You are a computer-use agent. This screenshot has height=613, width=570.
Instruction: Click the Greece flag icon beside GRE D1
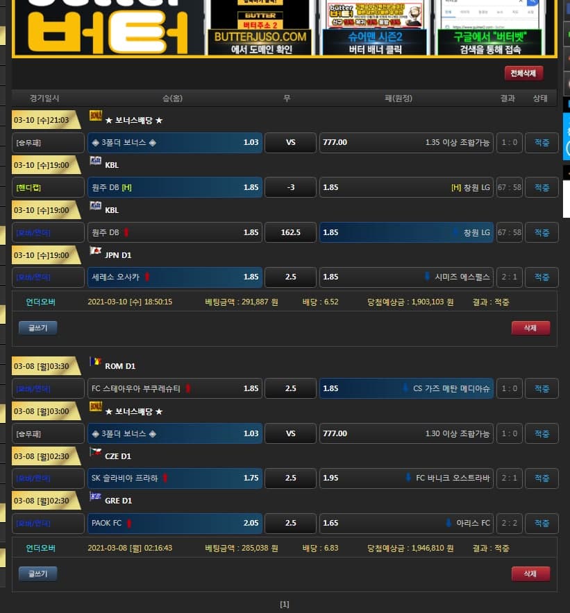coord(96,497)
